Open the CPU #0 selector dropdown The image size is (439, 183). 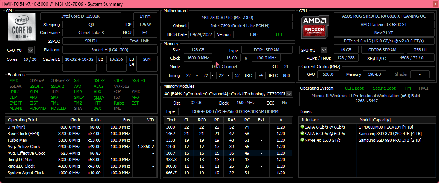click(31, 50)
